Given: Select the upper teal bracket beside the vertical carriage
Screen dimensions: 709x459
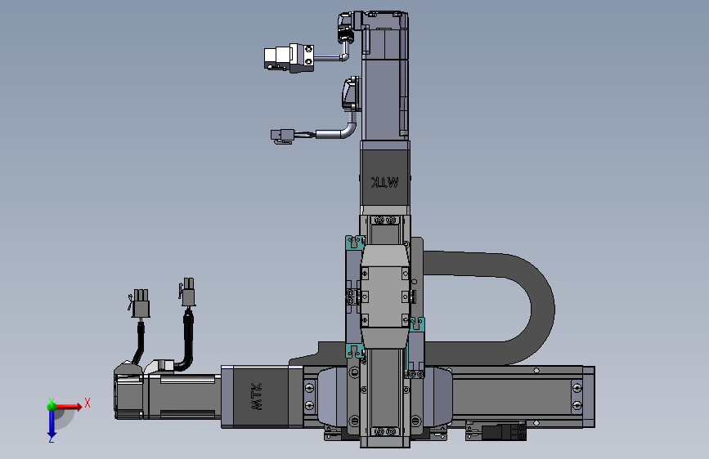Looking at the screenshot, I should point(355,242).
